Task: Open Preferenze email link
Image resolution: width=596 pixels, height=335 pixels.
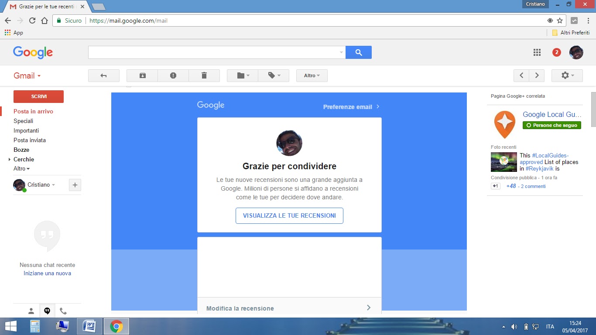Action: point(351,107)
